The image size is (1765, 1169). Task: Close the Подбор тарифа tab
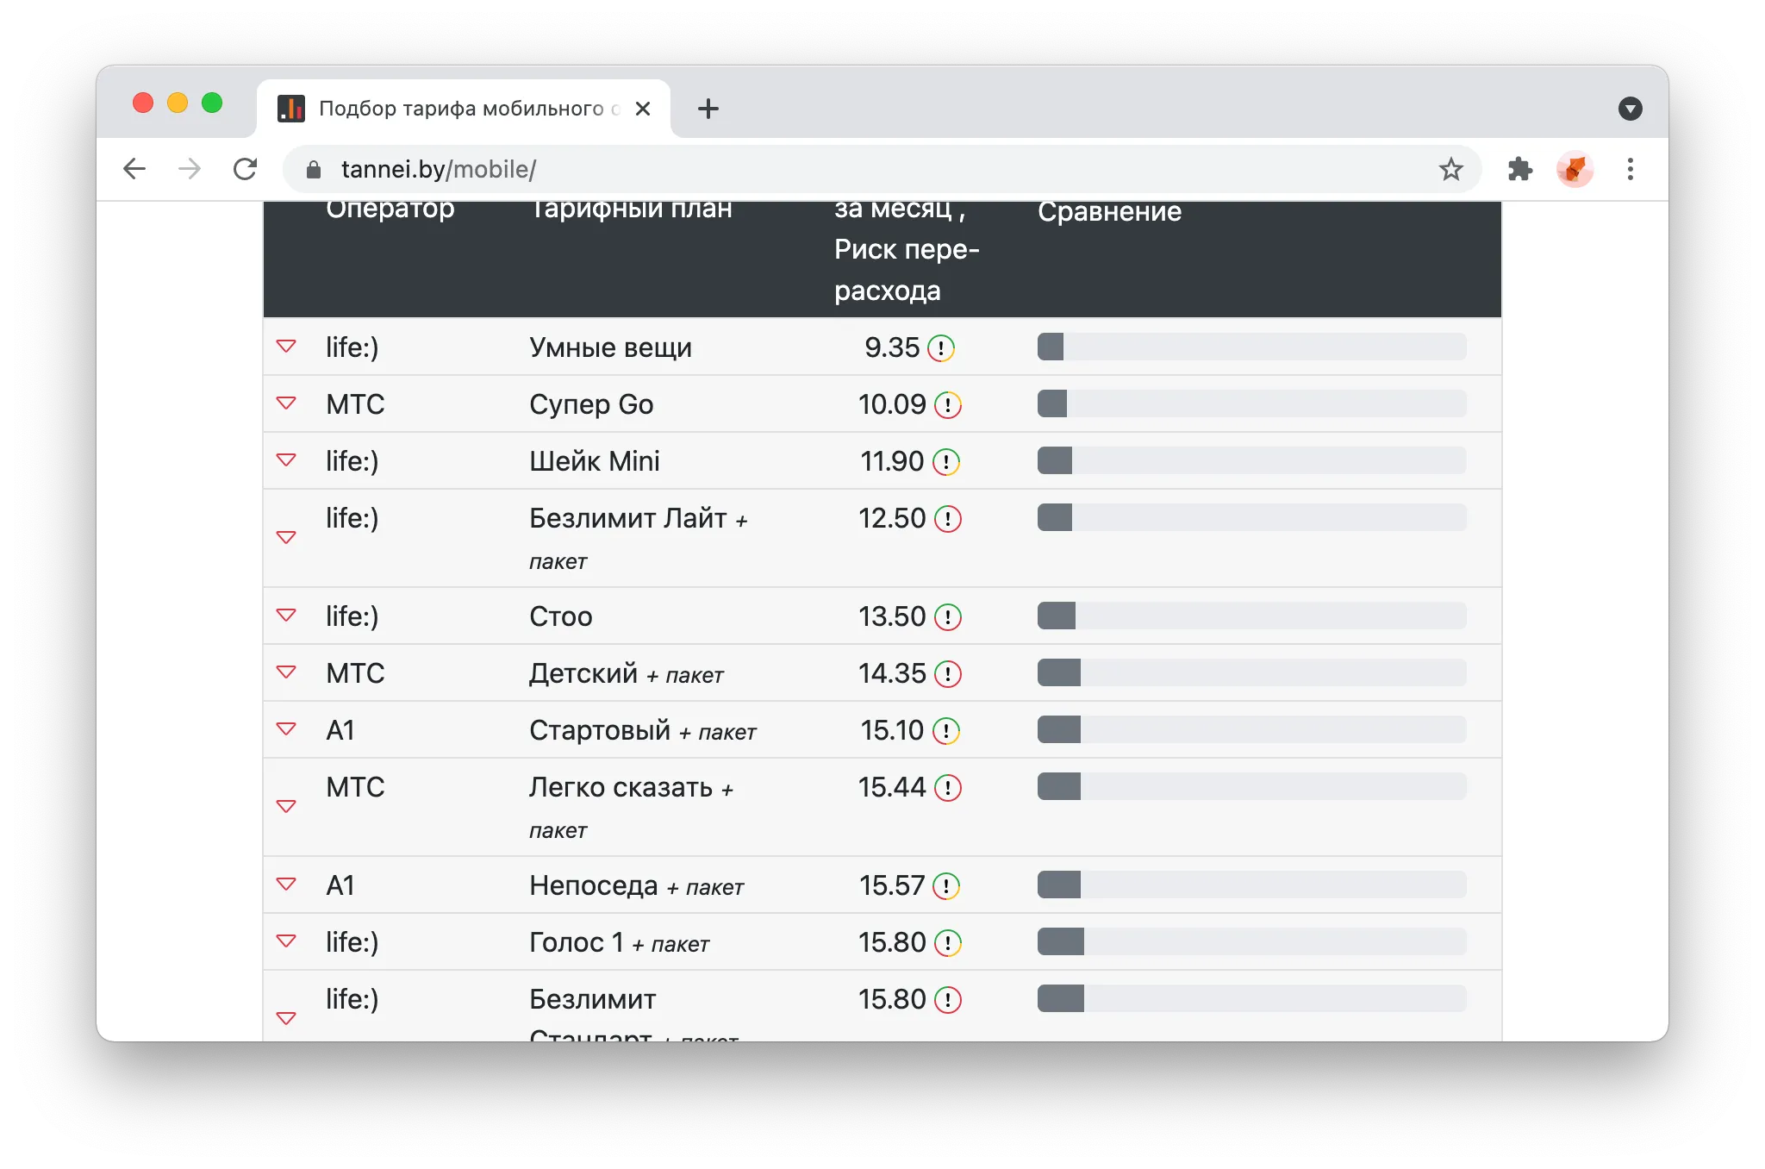tap(643, 109)
